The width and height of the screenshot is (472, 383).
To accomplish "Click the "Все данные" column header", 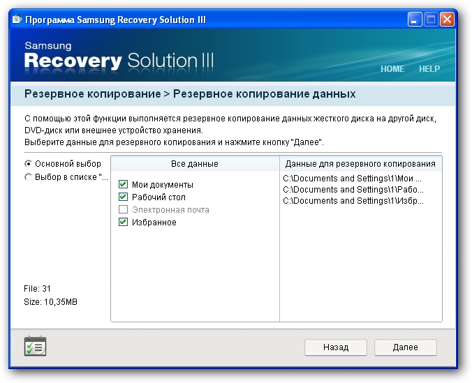I will point(195,164).
